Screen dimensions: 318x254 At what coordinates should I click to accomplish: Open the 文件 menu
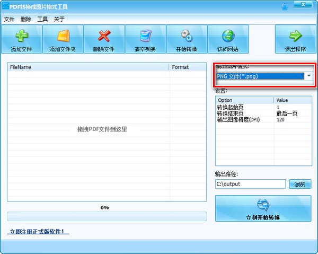click(x=10, y=19)
